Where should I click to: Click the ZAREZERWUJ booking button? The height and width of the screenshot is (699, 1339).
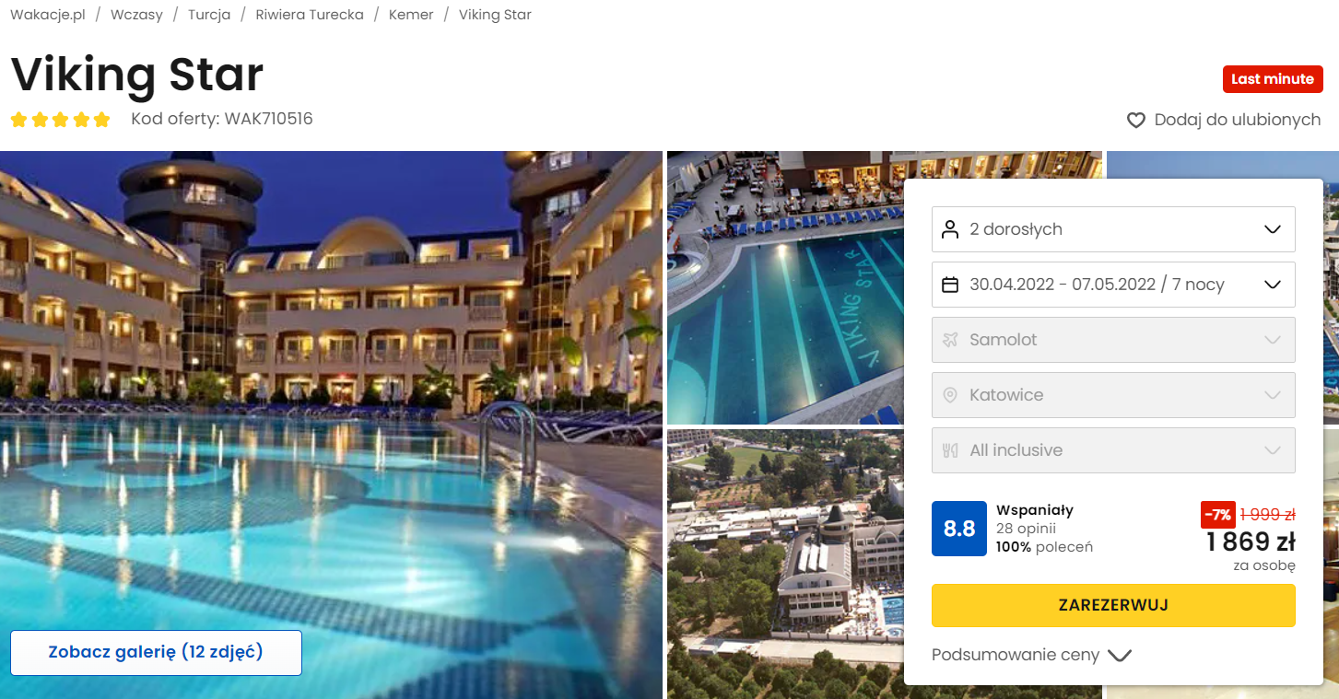(x=1113, y=605)
